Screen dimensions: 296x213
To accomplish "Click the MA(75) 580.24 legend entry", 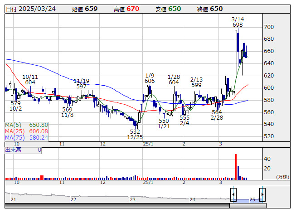I will point(26,137).
